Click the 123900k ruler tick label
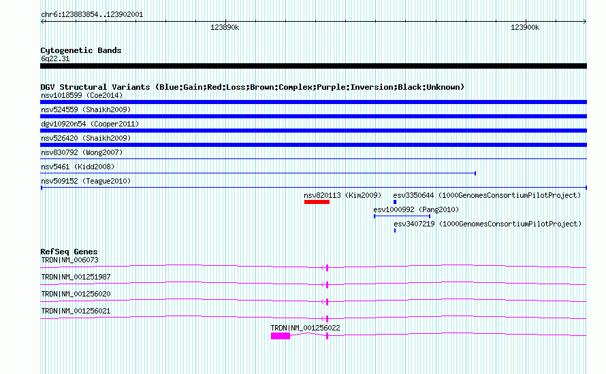Viewport: 606px width, 374px height. tap(525, 27)
